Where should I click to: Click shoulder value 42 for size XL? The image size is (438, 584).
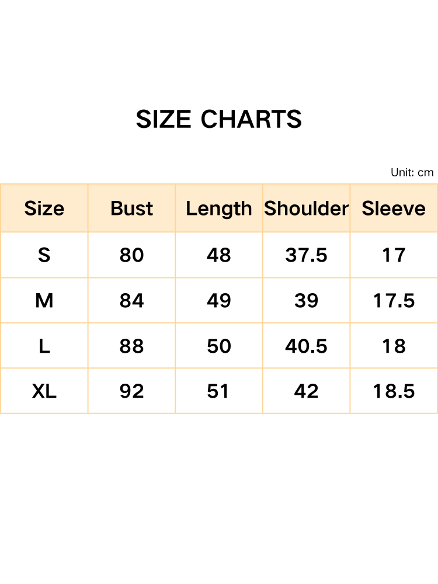click(306, 391)
